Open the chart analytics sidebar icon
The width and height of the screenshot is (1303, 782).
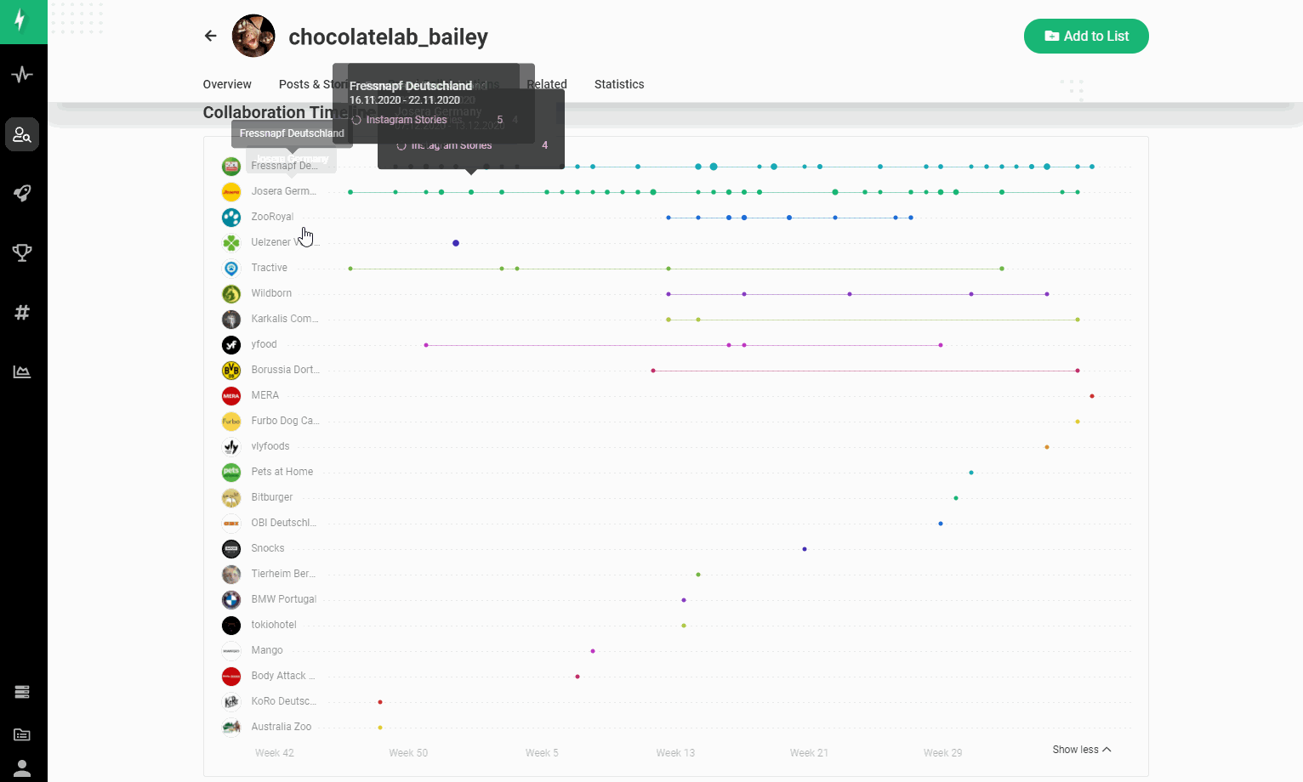[x=23, y=371]
